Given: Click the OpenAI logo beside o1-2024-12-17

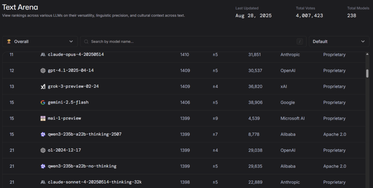Looking at the screenshot, I should tap(43, 150).
